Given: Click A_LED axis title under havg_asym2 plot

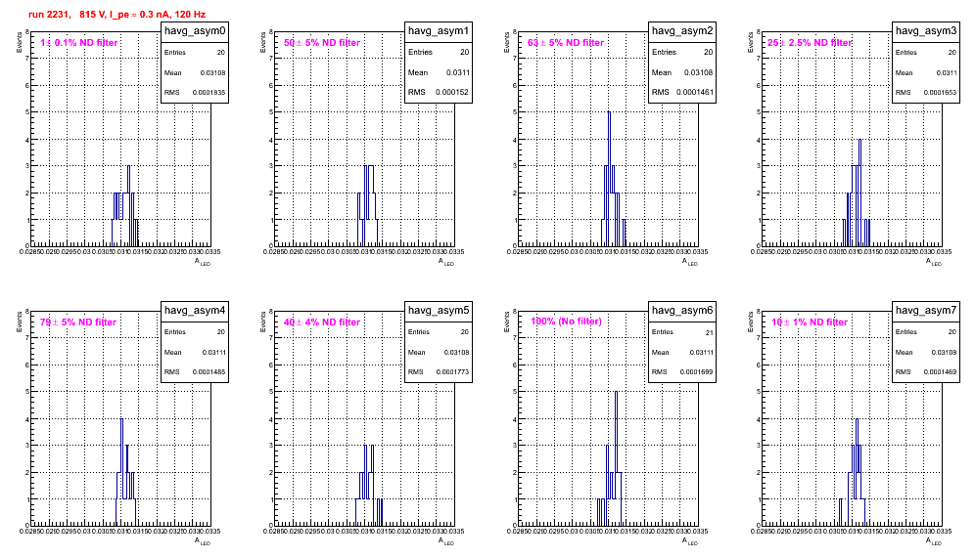Looking at the screenshot, I should 690,262.
